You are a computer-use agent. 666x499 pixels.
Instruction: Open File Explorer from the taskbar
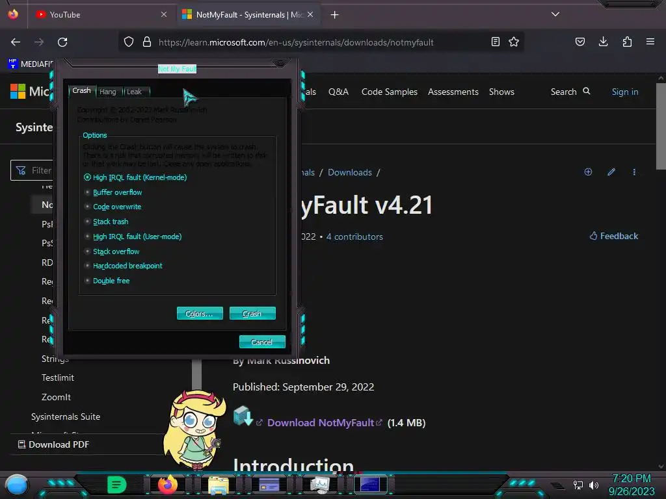click(219, 485)
